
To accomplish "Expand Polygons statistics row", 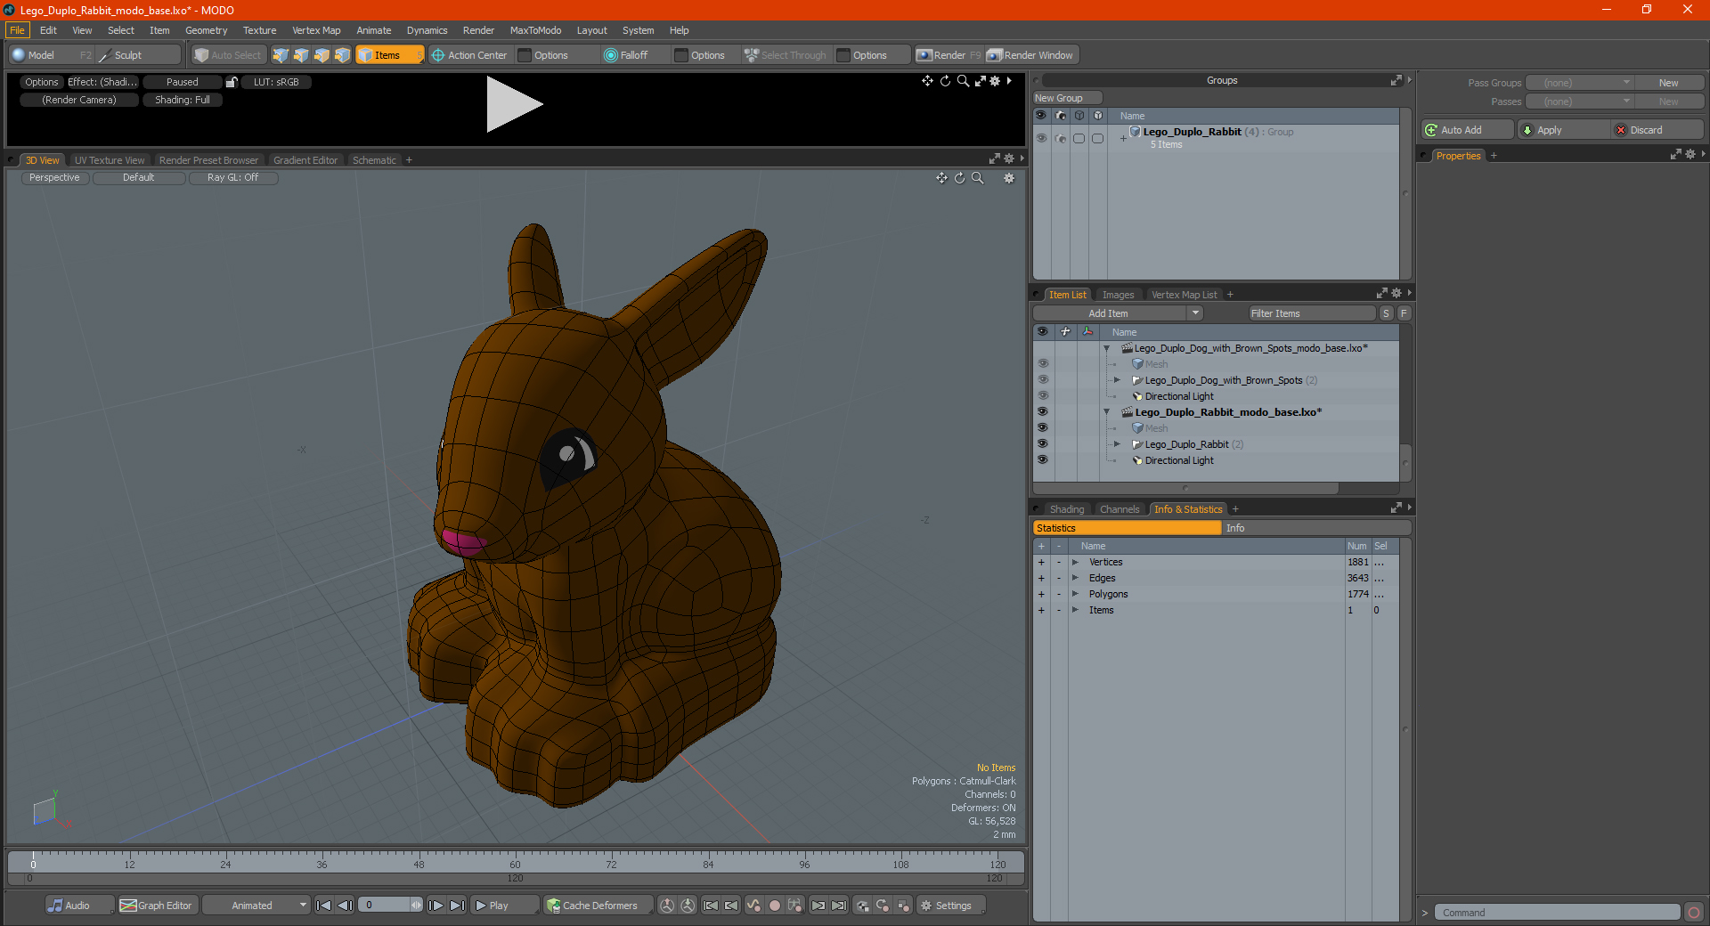I will [1075, 594].
